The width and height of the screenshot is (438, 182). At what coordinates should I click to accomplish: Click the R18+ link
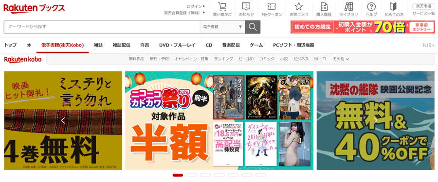pos(429,45)
